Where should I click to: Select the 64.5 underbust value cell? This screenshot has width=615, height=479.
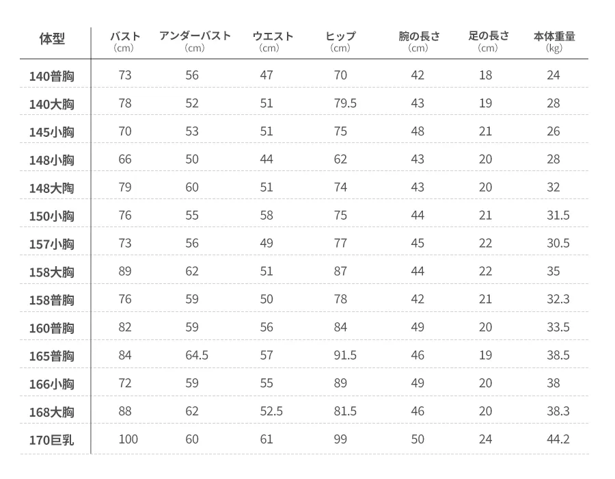197,355
